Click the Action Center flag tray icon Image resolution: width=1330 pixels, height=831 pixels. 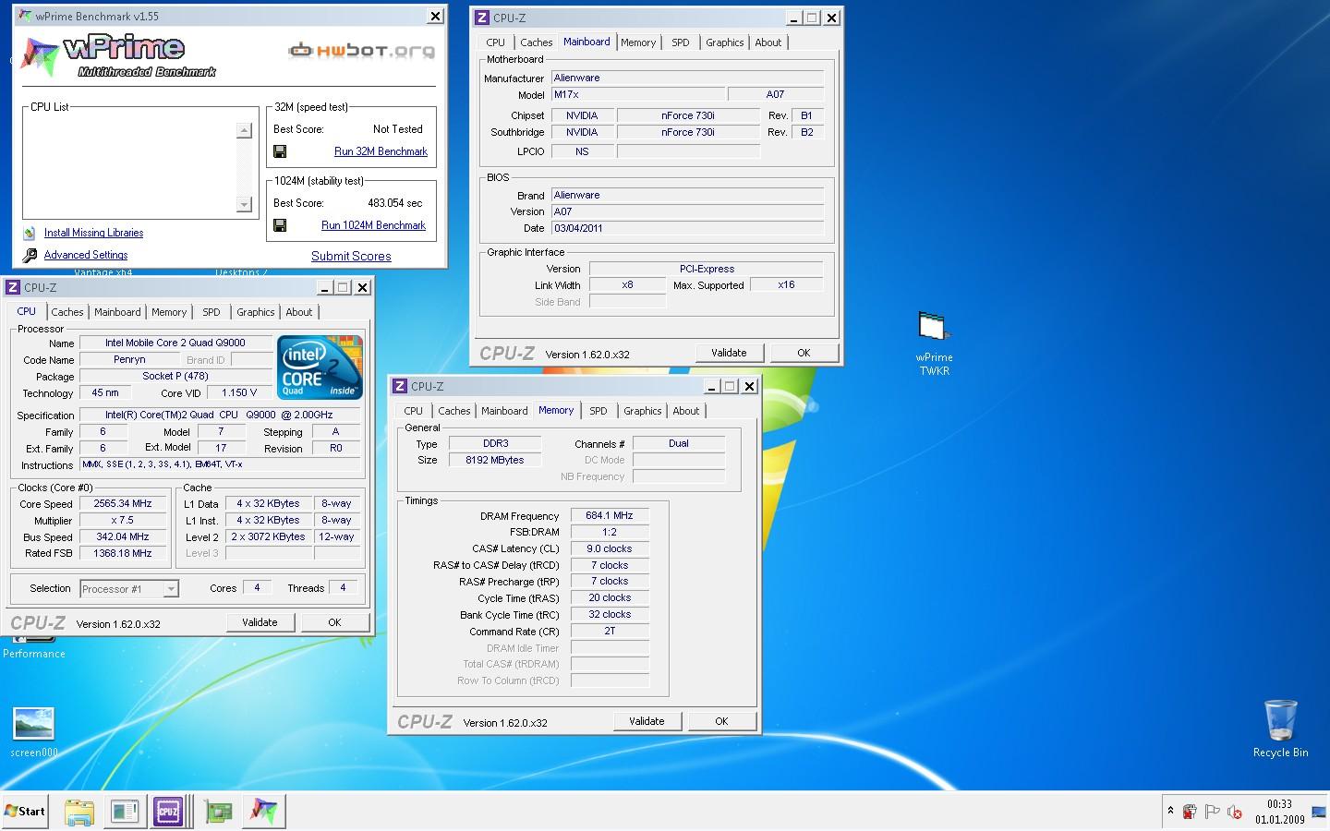[1212, 812]
